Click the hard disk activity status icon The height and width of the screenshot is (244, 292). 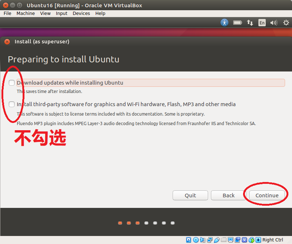coord(188,240)
